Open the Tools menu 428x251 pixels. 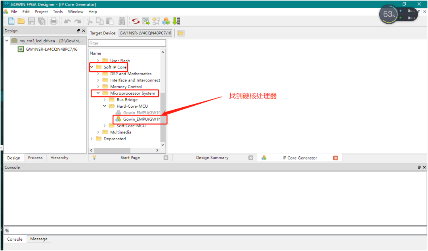[57, 11]
